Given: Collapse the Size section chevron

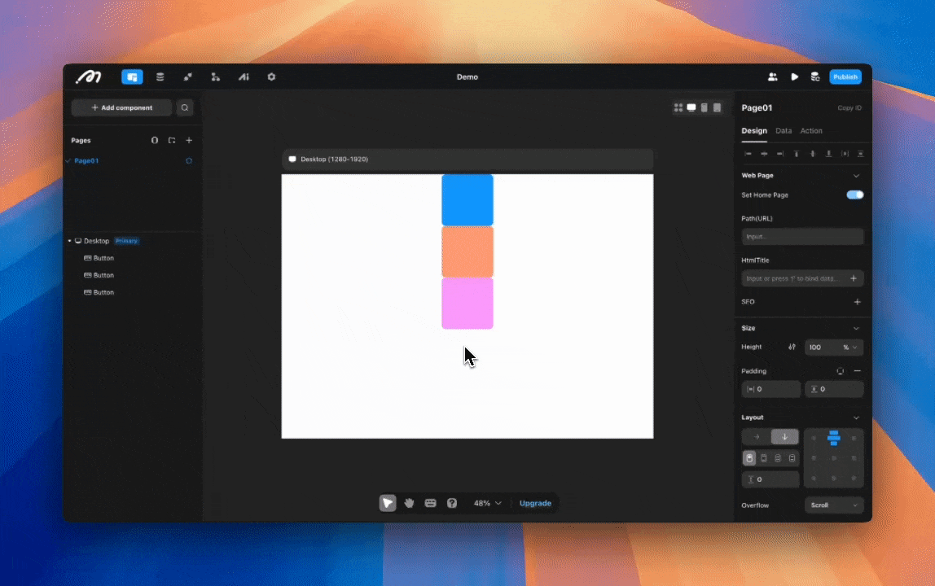Looking at the screenshot, I should click(x=856, y=329).
